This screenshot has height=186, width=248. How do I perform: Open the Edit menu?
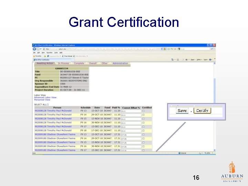pos(39,53)
